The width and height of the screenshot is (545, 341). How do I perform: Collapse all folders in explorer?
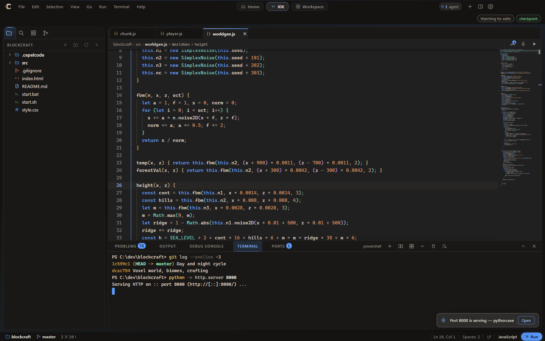click(x=97, y=45)
